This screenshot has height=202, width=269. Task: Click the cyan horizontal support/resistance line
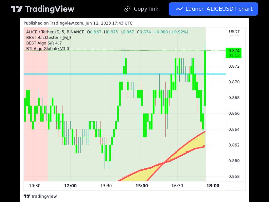pyautogui.click(x=124, y=74)
